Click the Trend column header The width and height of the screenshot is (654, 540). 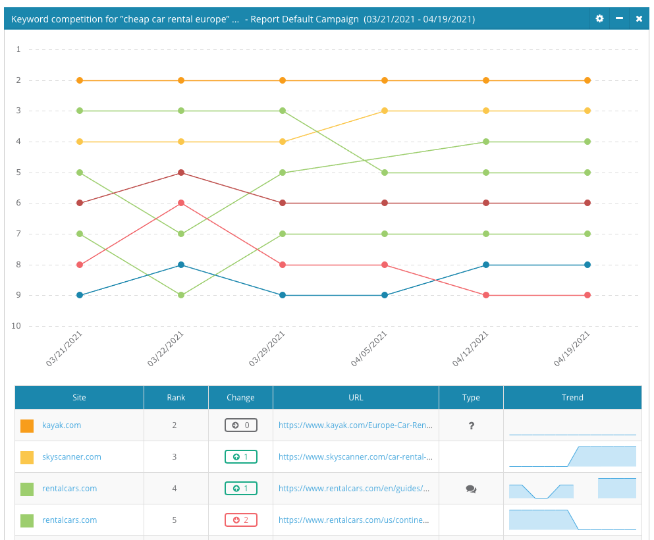572,397
